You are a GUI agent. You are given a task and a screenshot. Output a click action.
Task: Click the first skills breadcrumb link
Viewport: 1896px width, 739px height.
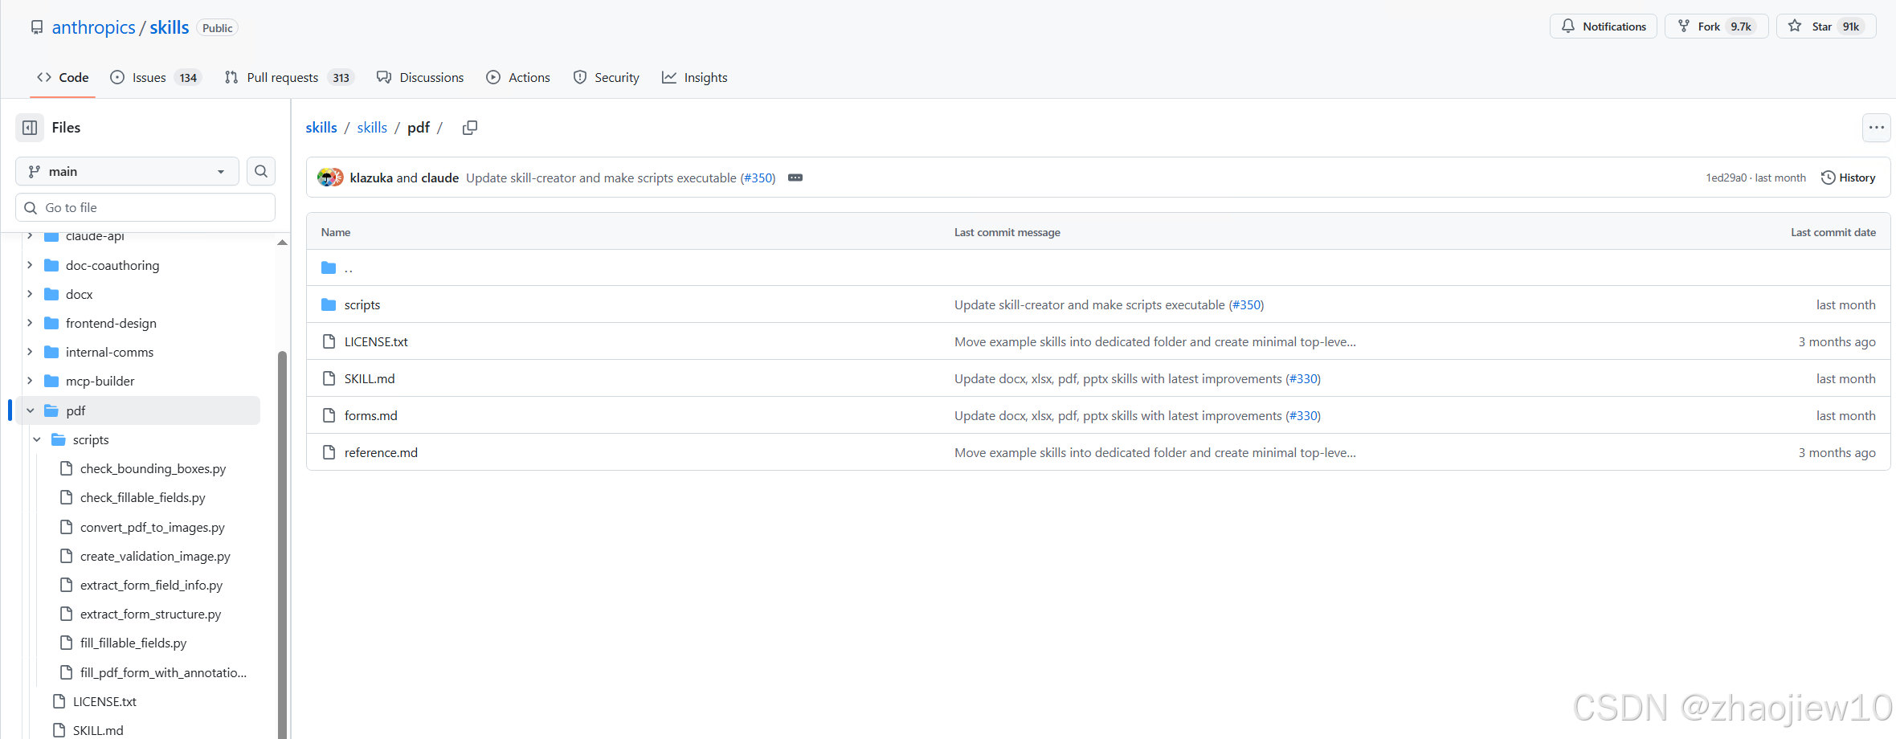coord(321,128)
